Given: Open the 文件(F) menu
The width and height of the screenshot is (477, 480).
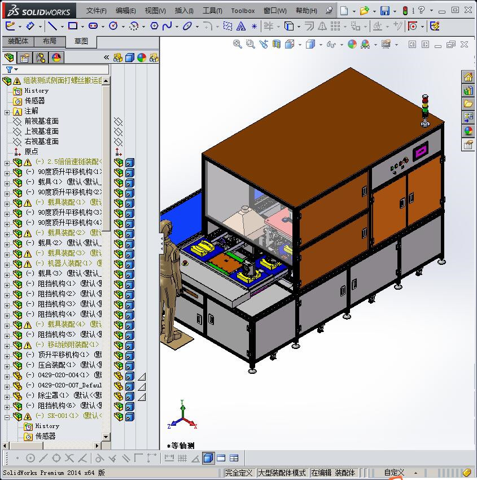Looking at the screenshot, I should pyautogui.click(x=96, y=11).
